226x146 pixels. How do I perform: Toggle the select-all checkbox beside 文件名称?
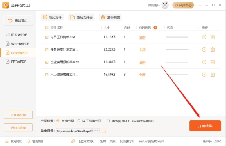(x=47, y=28)
